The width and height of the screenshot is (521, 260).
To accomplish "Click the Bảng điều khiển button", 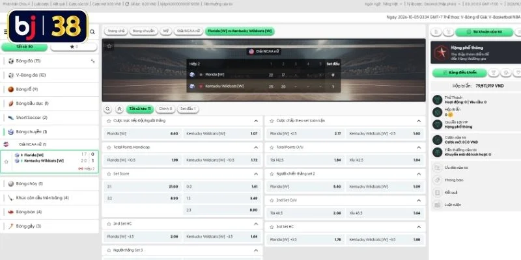I will point(459,73).
